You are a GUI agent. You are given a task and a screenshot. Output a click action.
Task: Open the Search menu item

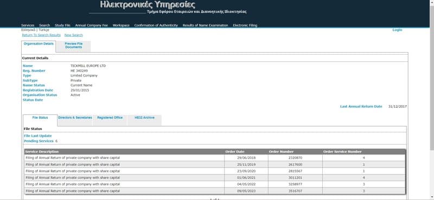44,25
